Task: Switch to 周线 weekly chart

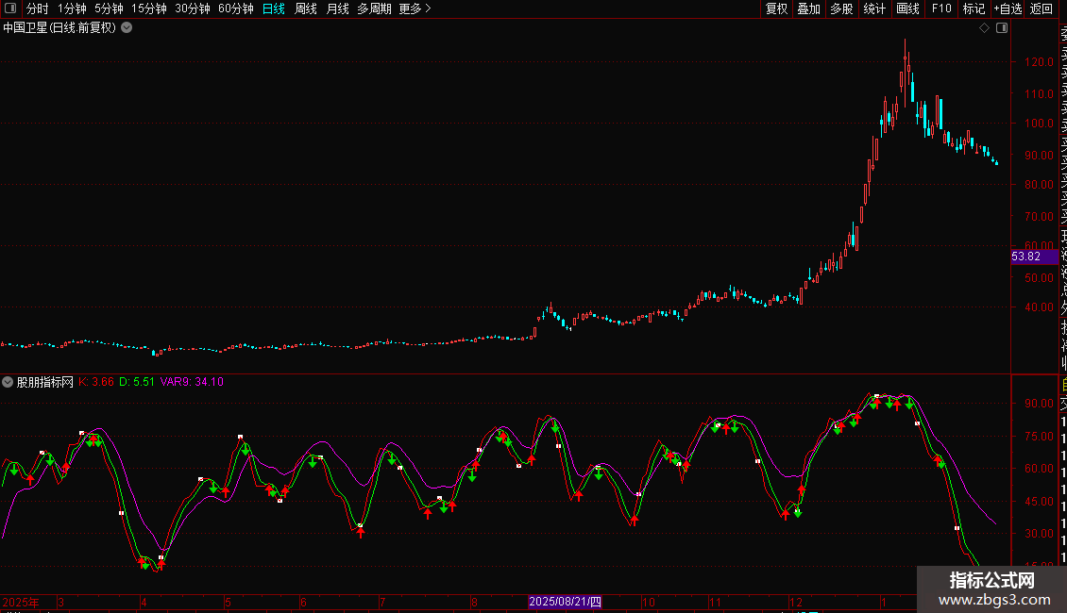Action: pyautogui.click(x=306, y=8)
